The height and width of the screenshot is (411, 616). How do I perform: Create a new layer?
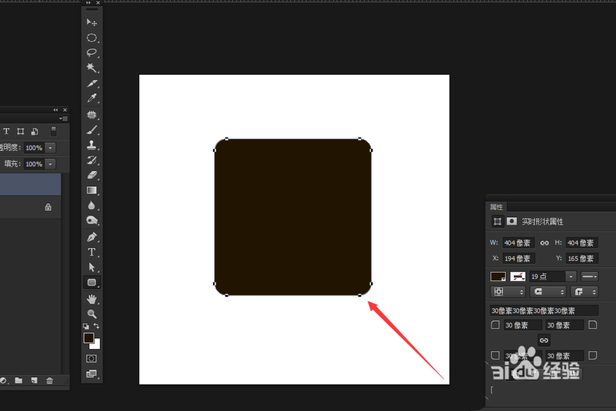[34, 380]
